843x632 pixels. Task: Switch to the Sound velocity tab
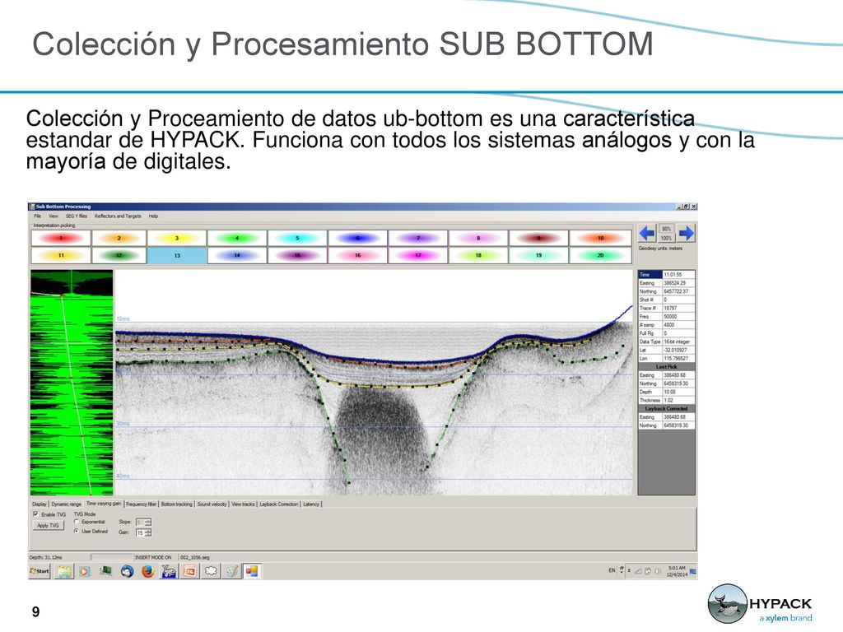click(212, 504)
